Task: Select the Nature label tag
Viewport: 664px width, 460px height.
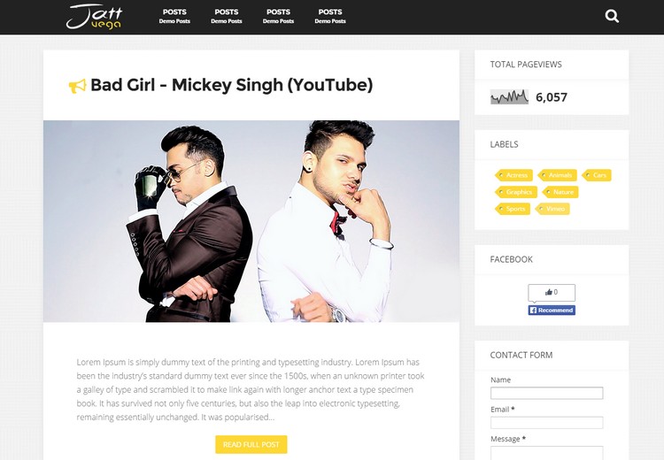Action: coord(560,192)
